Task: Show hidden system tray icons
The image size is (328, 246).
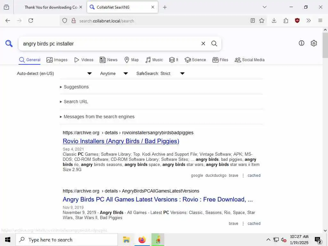Action: [268, 240]
